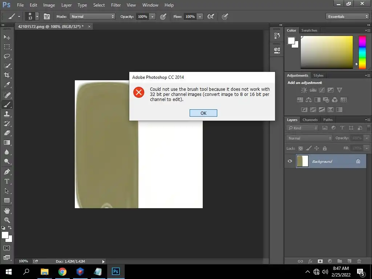Switch to the Styles tab

(x=318, y=76)
